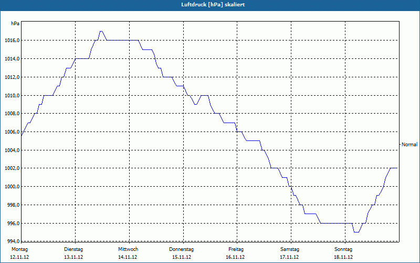Select the 1014,0 axis value

[12, 59]
